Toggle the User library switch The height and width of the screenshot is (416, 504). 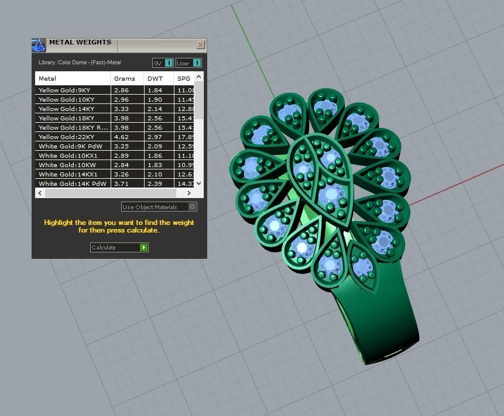point(188,63)
